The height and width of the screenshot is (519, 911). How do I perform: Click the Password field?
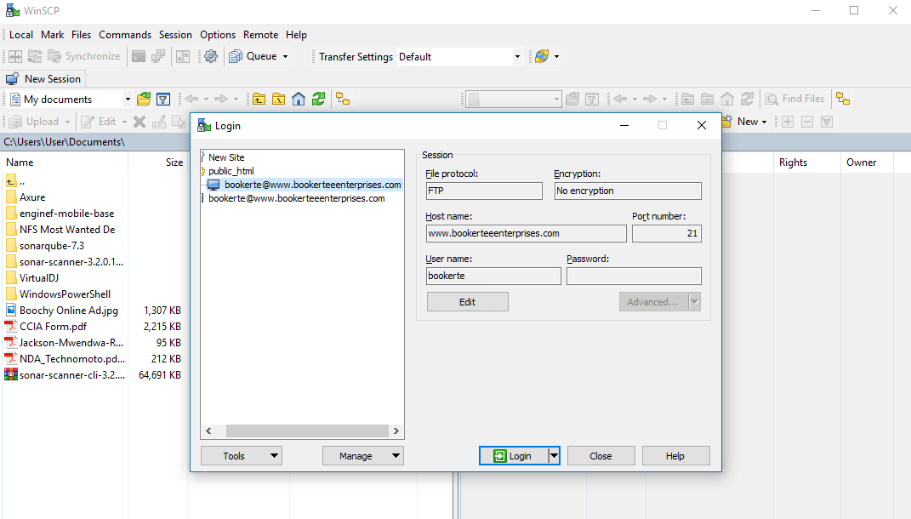point(634,276)
